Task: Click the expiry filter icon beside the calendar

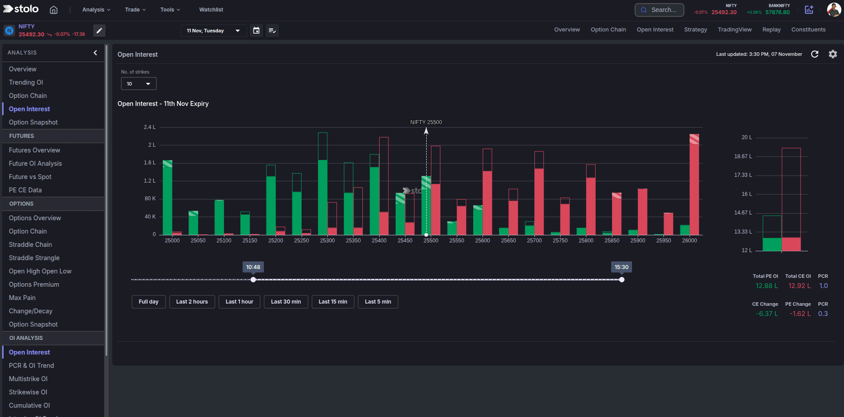Action: pos(272,30)
